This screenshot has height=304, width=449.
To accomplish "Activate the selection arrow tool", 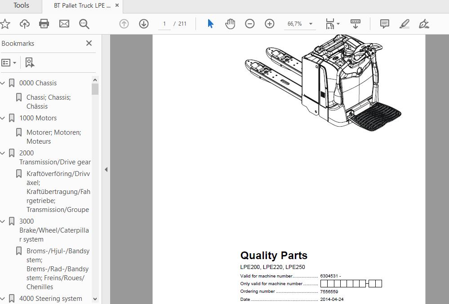I will coord(210,24).
